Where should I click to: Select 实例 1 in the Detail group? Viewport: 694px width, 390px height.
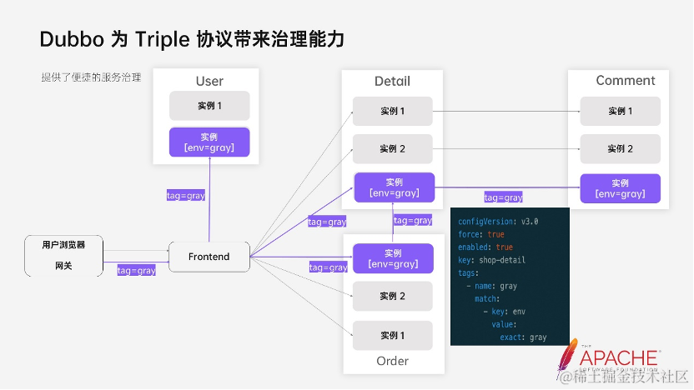393,111
